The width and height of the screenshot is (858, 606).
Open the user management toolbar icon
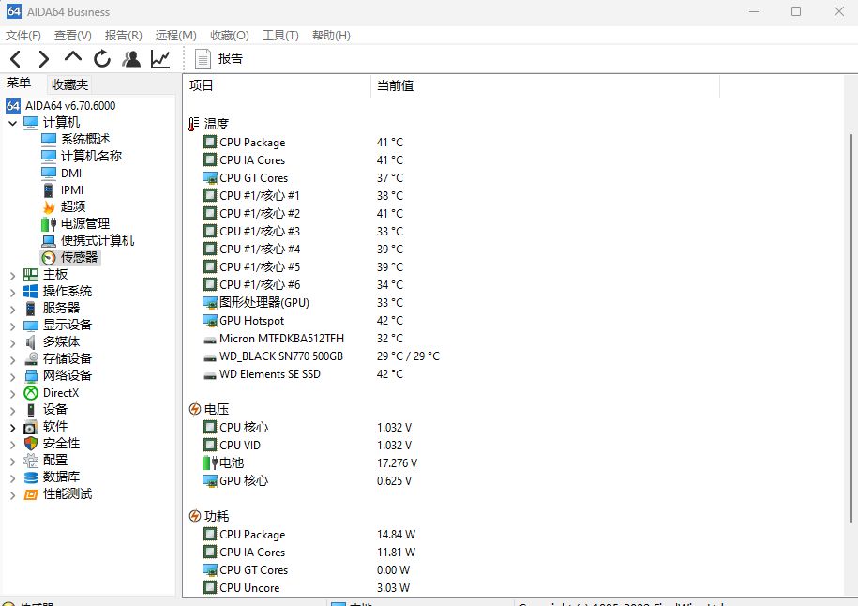(x=131, y=58)
